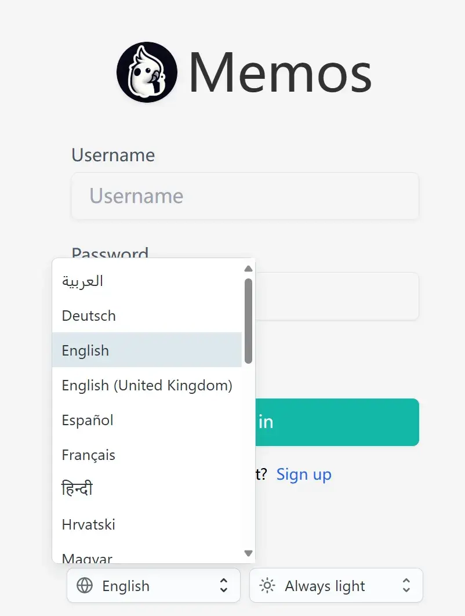Click the language list scrollbar thumb
This screenshot has height=616, width=465.
(x=248, y=320)
